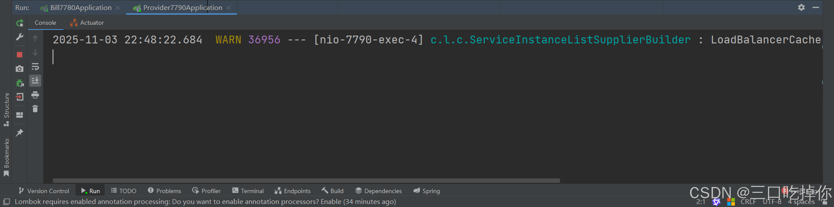Print the console output
This screenshot has height=207, width=834.
tap(35, 95)
